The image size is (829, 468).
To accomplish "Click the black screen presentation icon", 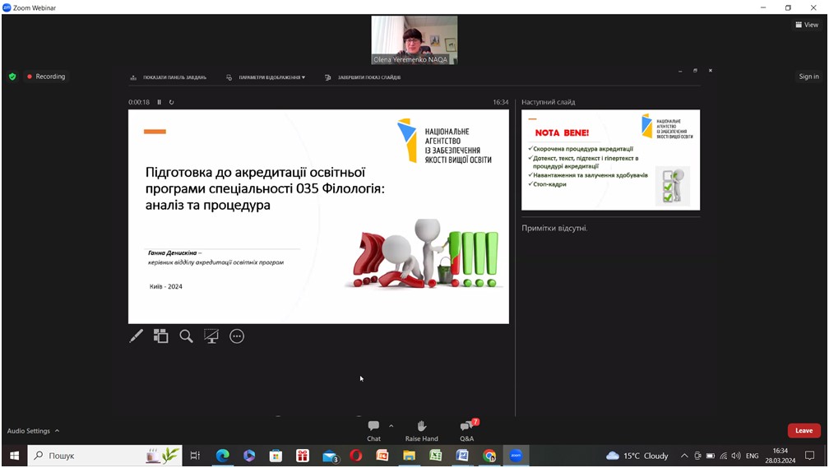I will coord(211,336).
